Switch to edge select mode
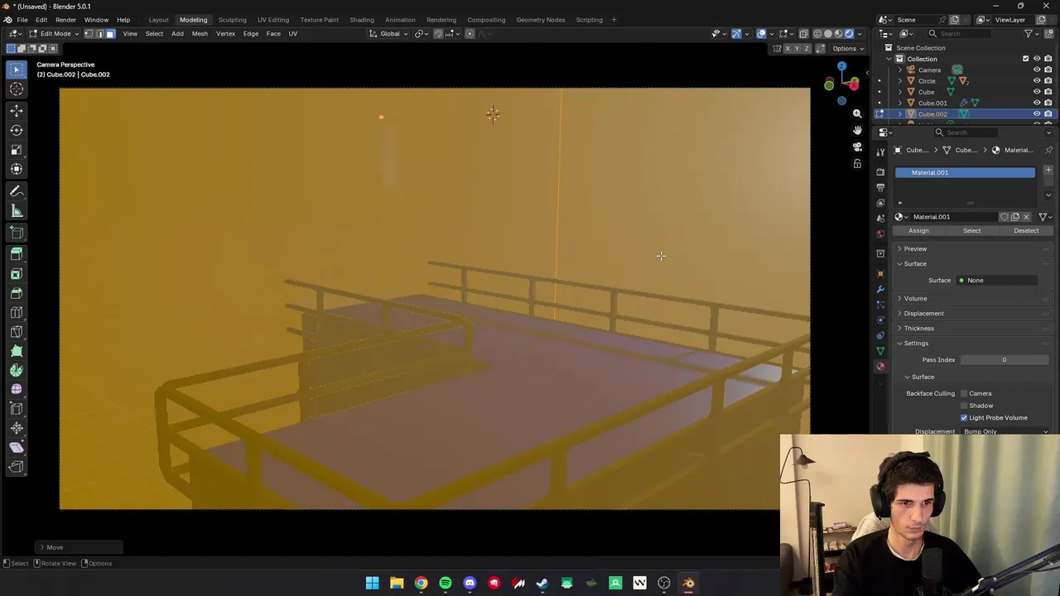 coord(99,34)
